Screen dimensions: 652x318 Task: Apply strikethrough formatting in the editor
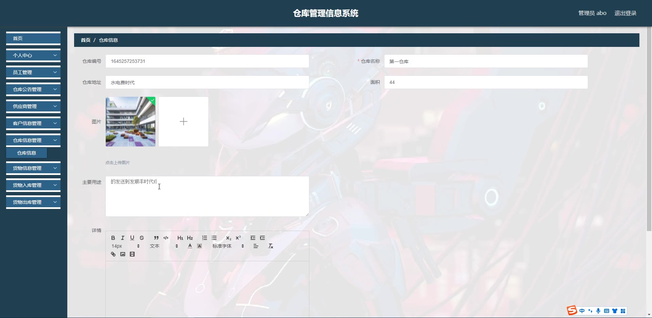(142, 238)
